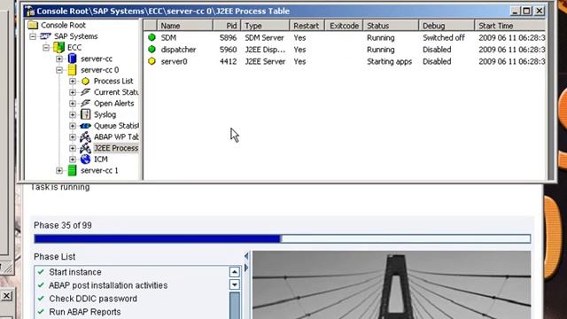Click the ECC system icon
The height and width of the screenshot is (319, 567).
[x=58, y=47]
